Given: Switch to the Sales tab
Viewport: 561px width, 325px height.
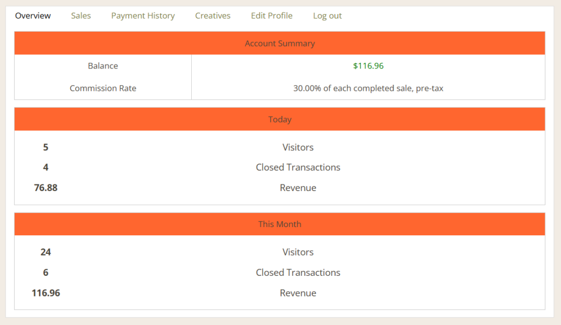Looking at the screenshot, I should (81, 16).
